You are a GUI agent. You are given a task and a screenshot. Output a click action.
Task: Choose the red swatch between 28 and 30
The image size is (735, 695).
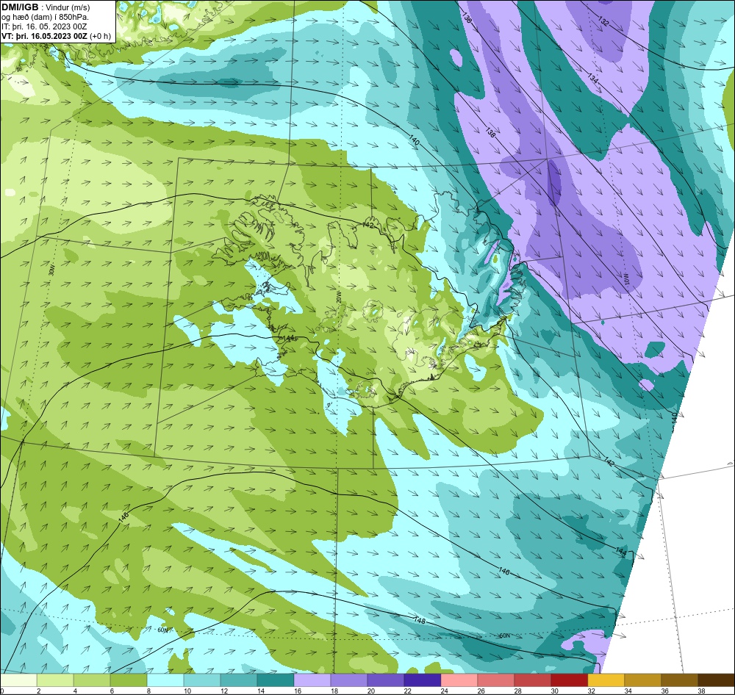tap(533, 680)
